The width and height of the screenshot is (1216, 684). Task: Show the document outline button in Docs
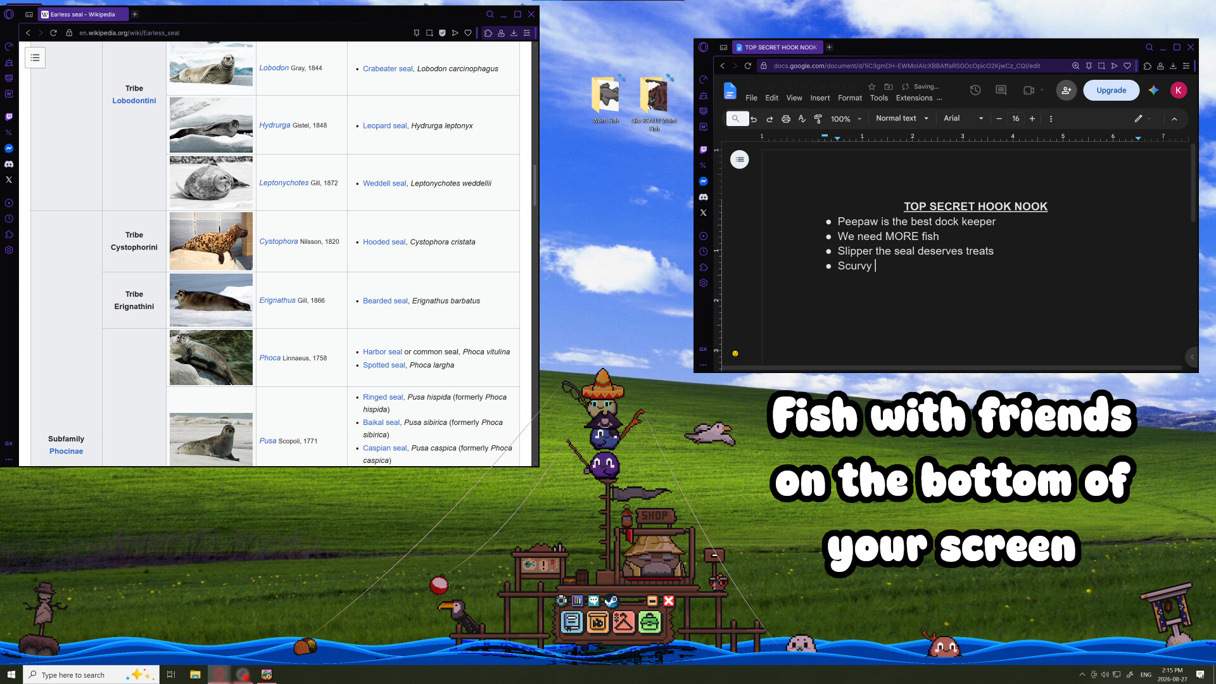(x=739, y=160)
